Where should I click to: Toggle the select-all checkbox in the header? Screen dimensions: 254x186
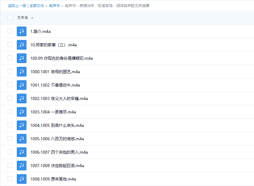pos(10,18)
